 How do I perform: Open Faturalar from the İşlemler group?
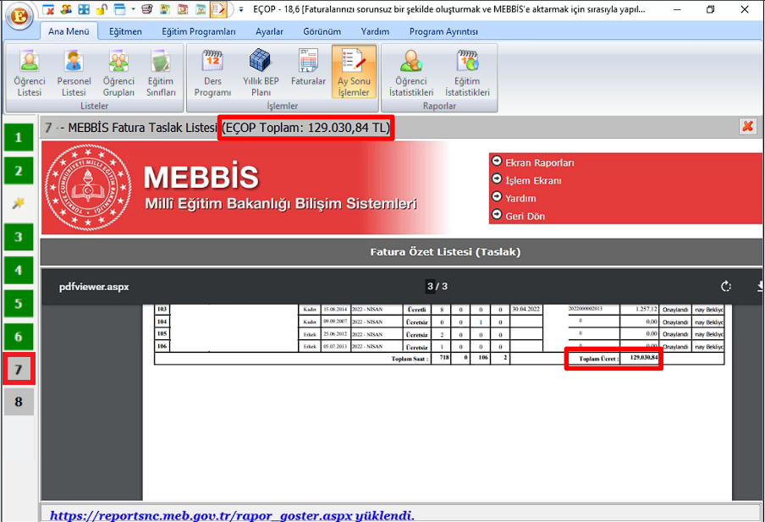(x=308, y=68)
